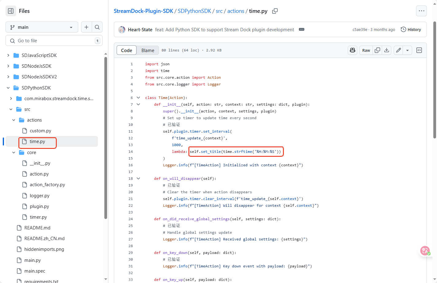This screenshot has width=437, height=283.
Task: Collapse the src folder
Action: tap(11, 109)
